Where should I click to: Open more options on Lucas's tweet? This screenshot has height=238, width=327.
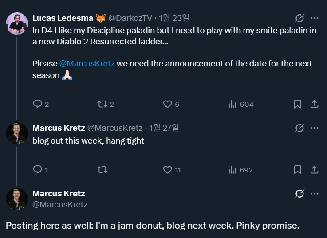(315, 18)
